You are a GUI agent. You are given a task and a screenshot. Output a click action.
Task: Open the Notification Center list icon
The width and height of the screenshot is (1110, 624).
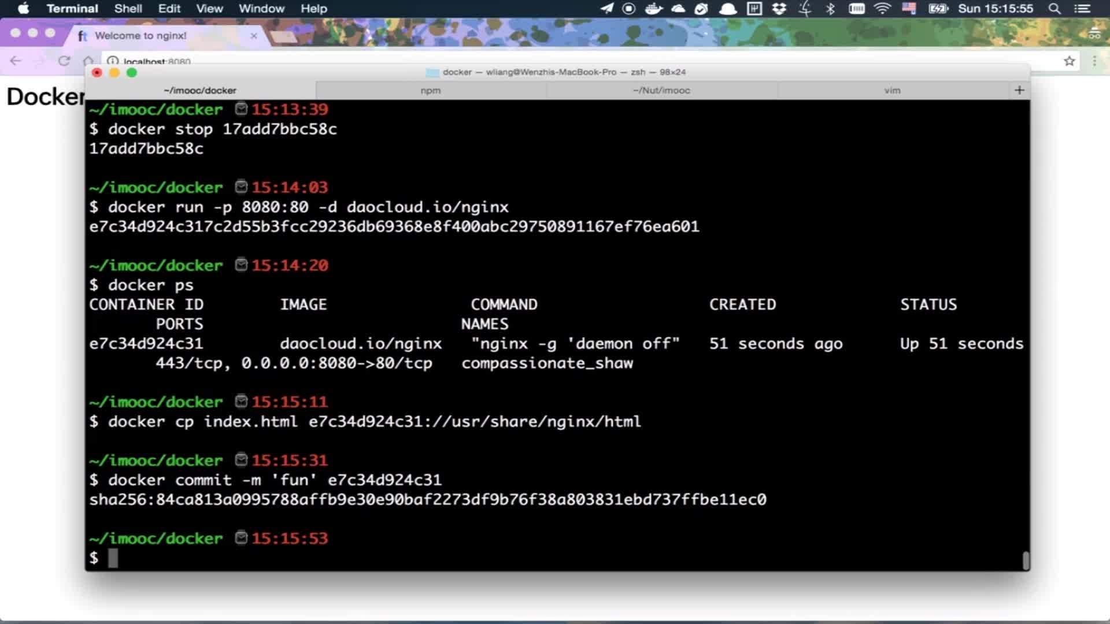click(x=1082, y=9)
